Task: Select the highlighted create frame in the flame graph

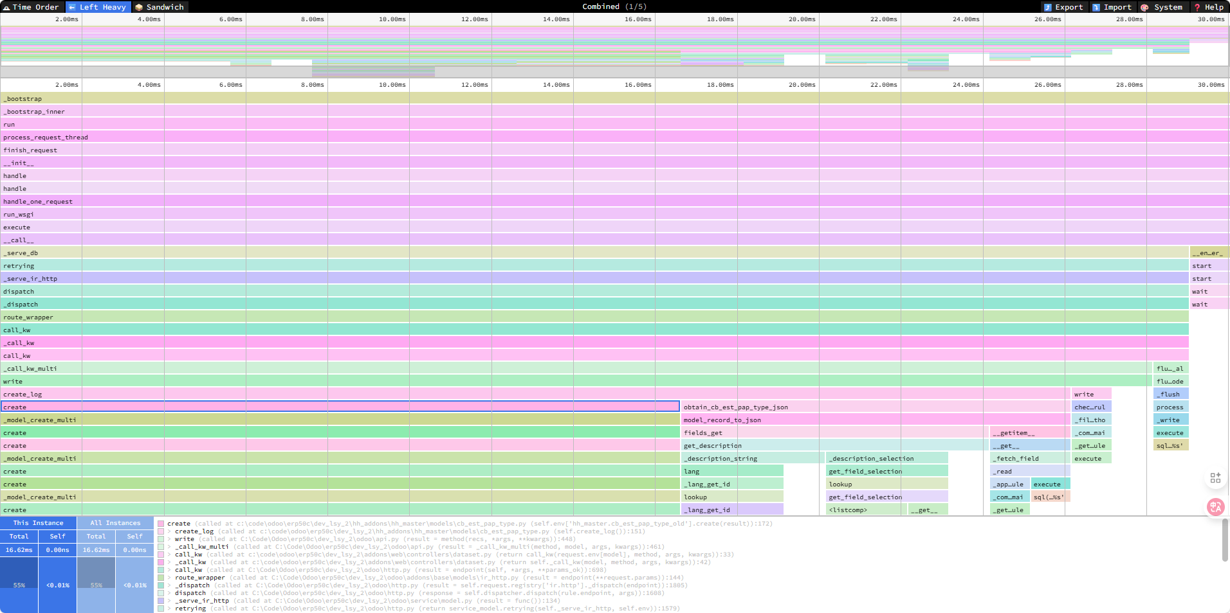Action: [322, 407]
